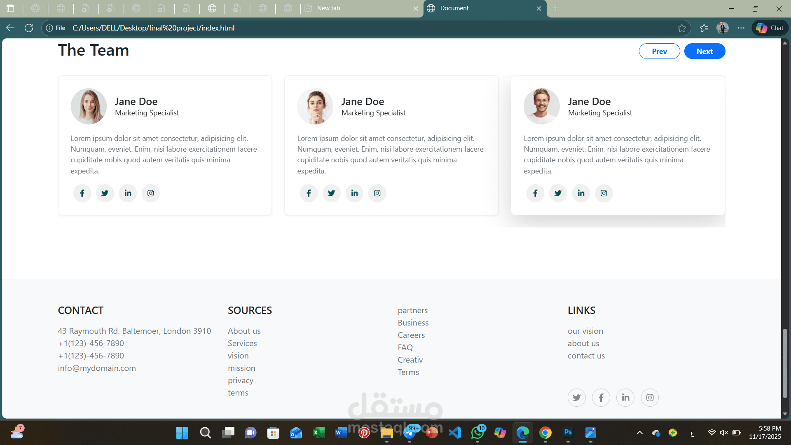This screenshot has height=445, width=791.
Task: Click Facebook icon in first team card
Action: click(82, 193)
